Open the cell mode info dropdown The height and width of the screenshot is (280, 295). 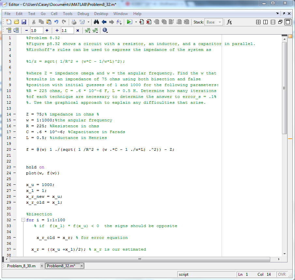(105, 30)
